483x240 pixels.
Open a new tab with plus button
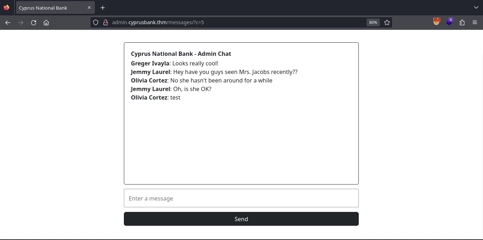pyautogui.click(x=102, y=7)
